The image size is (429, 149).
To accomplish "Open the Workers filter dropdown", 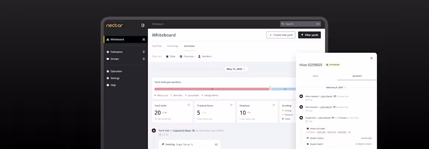I will pos(205,56).
